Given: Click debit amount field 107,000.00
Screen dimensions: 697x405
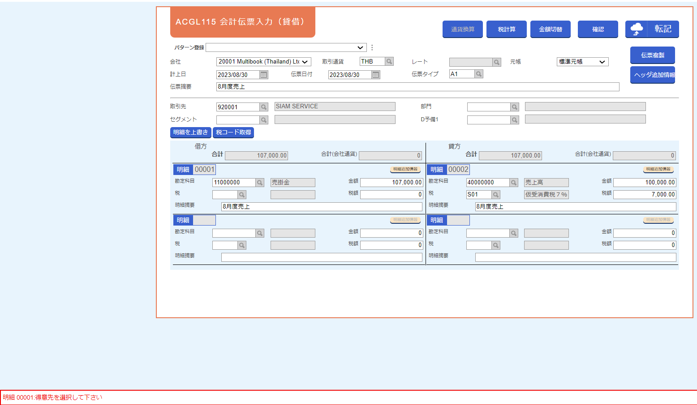Looking at the screenshot, I should coord(392,183).
